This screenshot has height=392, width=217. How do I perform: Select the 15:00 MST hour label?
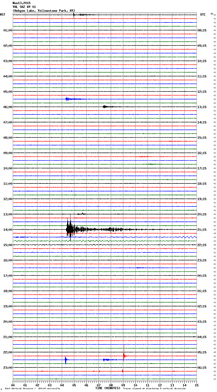[8, 245]
